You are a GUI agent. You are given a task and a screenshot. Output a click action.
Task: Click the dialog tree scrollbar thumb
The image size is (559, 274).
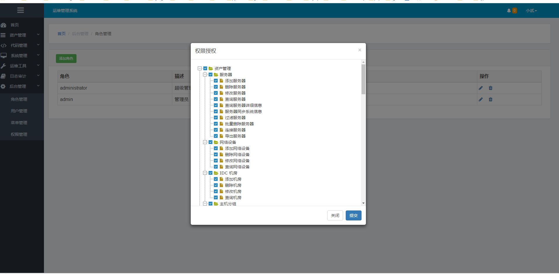(363, 79)
